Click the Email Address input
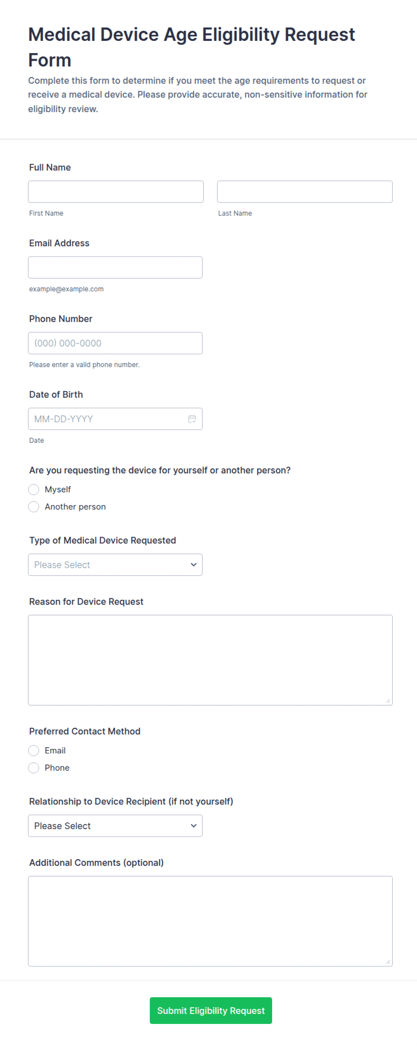Viewport: 417px width, 1046px height. [115, 268]
